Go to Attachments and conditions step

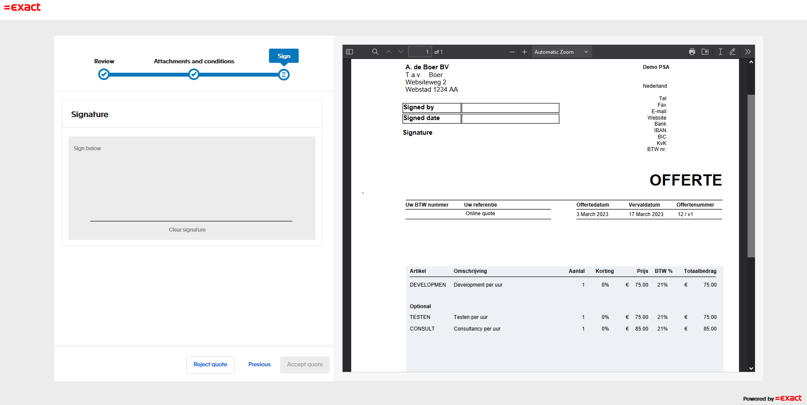[194, 74]
